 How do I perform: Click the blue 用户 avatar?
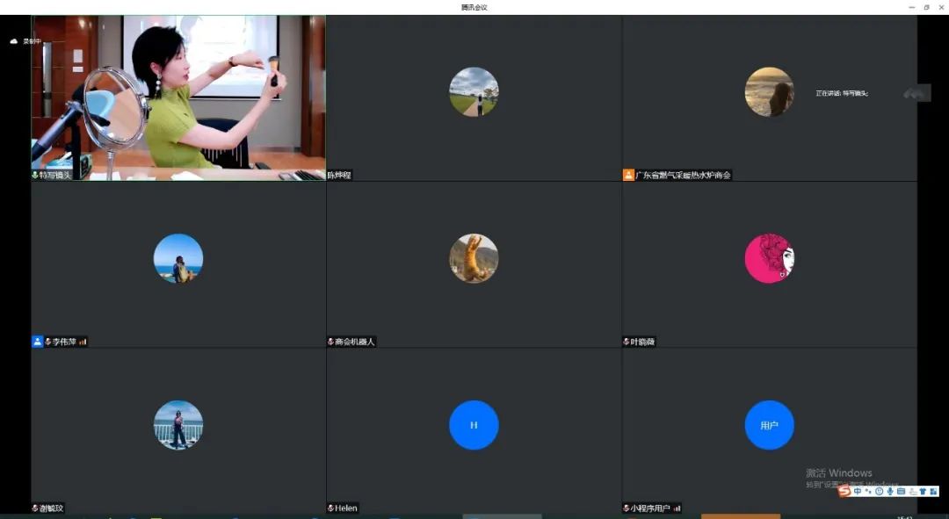769,425
